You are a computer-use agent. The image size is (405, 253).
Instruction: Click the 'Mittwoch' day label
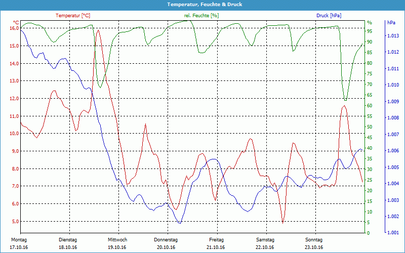(117, 240)
